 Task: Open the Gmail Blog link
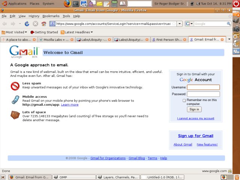coord(136,158)
